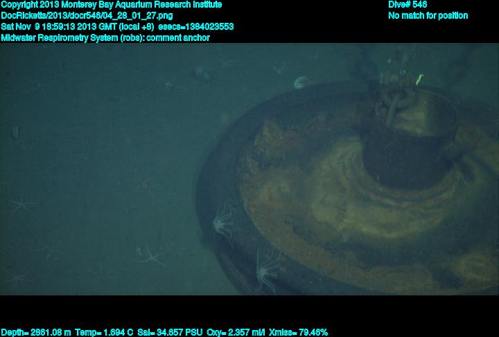This screenshot has height=337, width=499.
Task: Click the Sal= 34.657 PSU reading
Action: [170, 333]
